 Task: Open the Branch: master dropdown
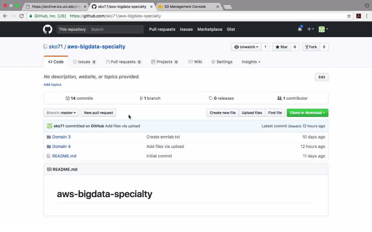(61, 113)
